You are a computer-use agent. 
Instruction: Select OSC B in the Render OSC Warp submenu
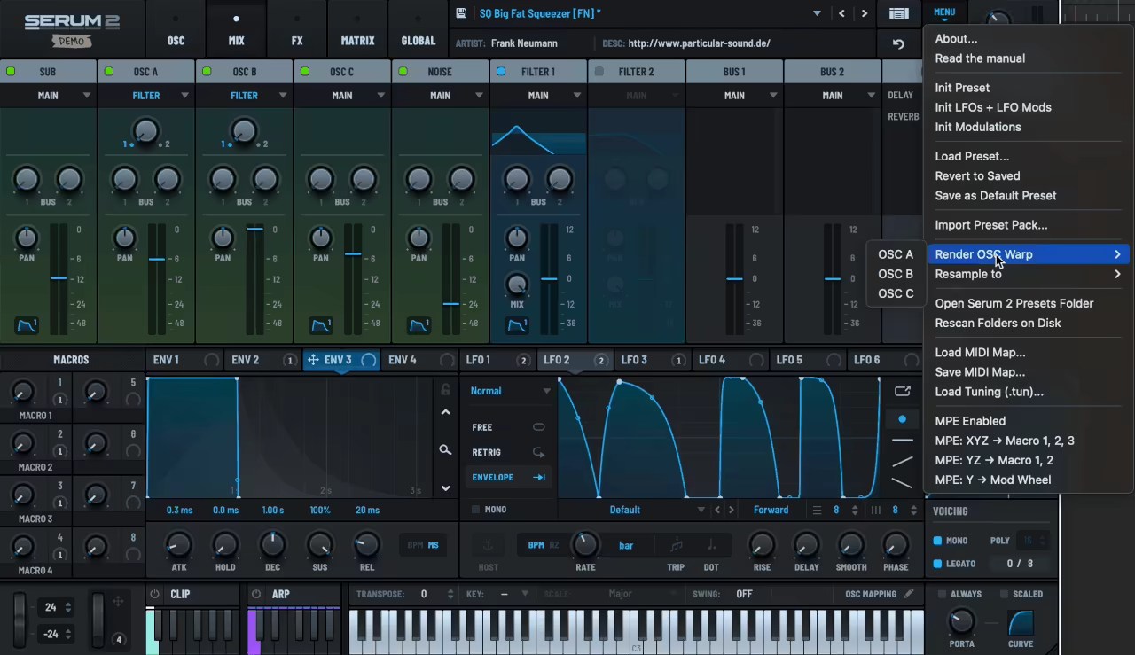coord(895,274)
